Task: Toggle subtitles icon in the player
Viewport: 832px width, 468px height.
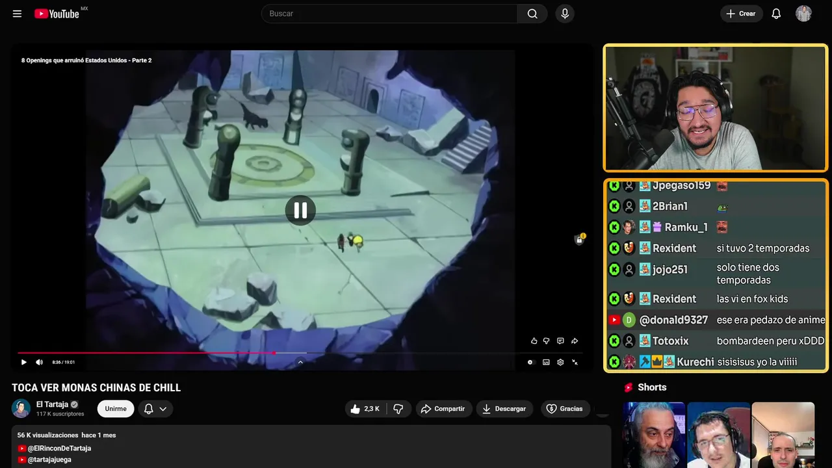Action: [546, 362]
